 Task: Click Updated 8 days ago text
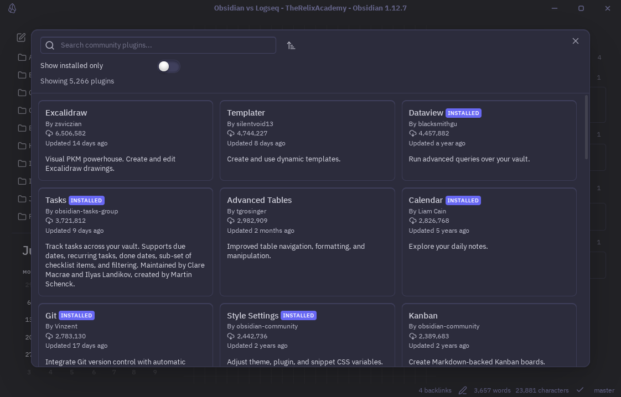click(x=256, y=143)
